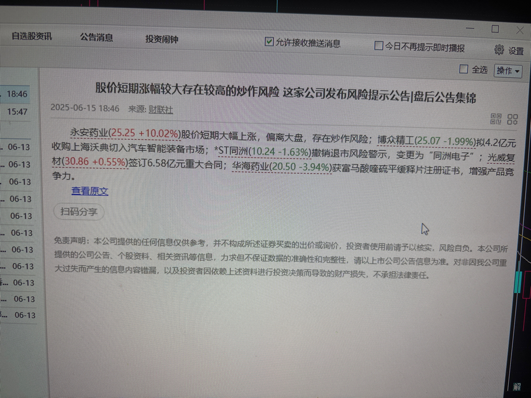The width and height of the screenshot is (531, 398).
Task: Click the 查看原文 link
Action: 90,191
